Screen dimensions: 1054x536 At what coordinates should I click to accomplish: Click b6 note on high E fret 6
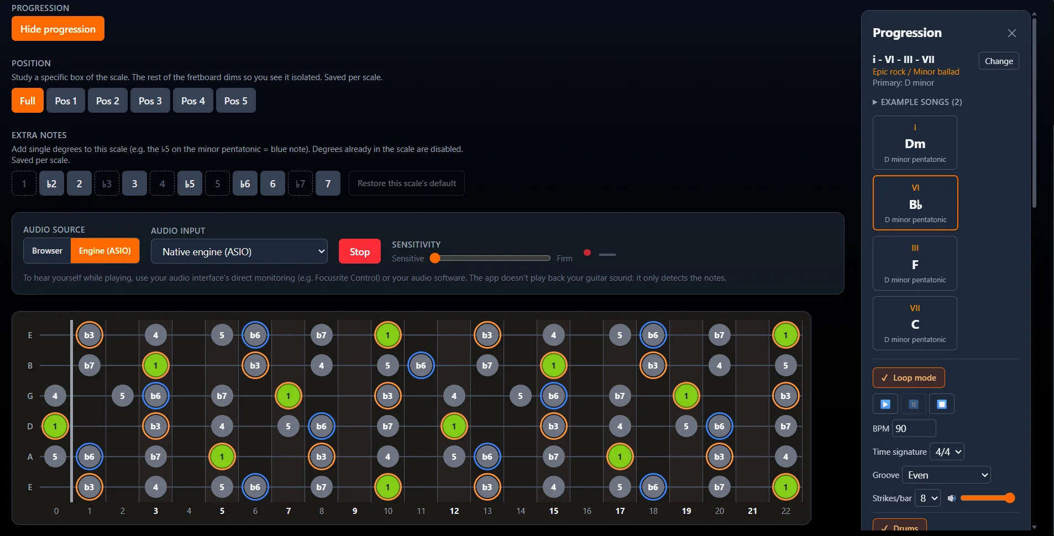pos(255,335)
